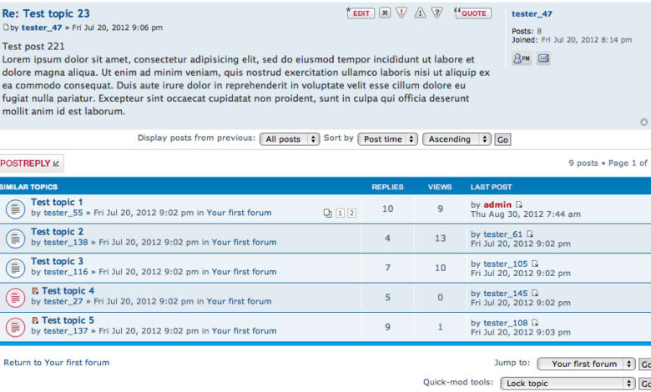651x392 pixels.
Task: Click the warn user triangle icon
Action: [x=420, y=13]
